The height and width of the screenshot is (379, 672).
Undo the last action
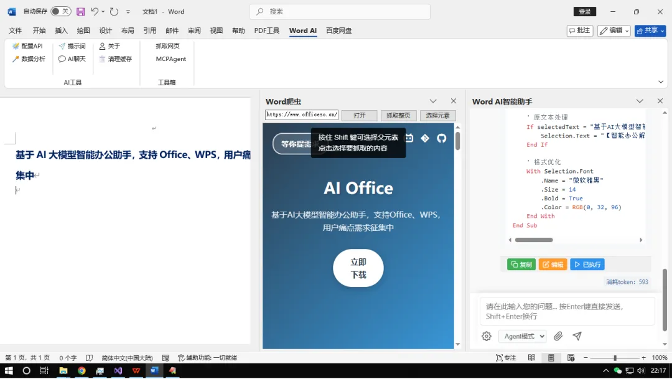point(95,12)
